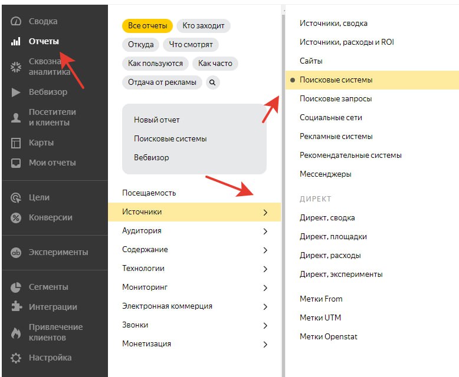Expand the Аудитория submenu chevron

265,231
